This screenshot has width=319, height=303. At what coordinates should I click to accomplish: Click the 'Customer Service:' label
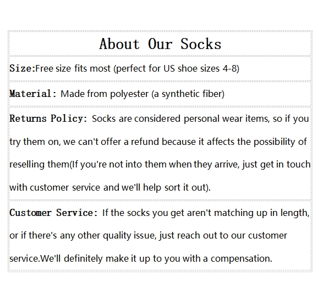click(x=54, y=213)
